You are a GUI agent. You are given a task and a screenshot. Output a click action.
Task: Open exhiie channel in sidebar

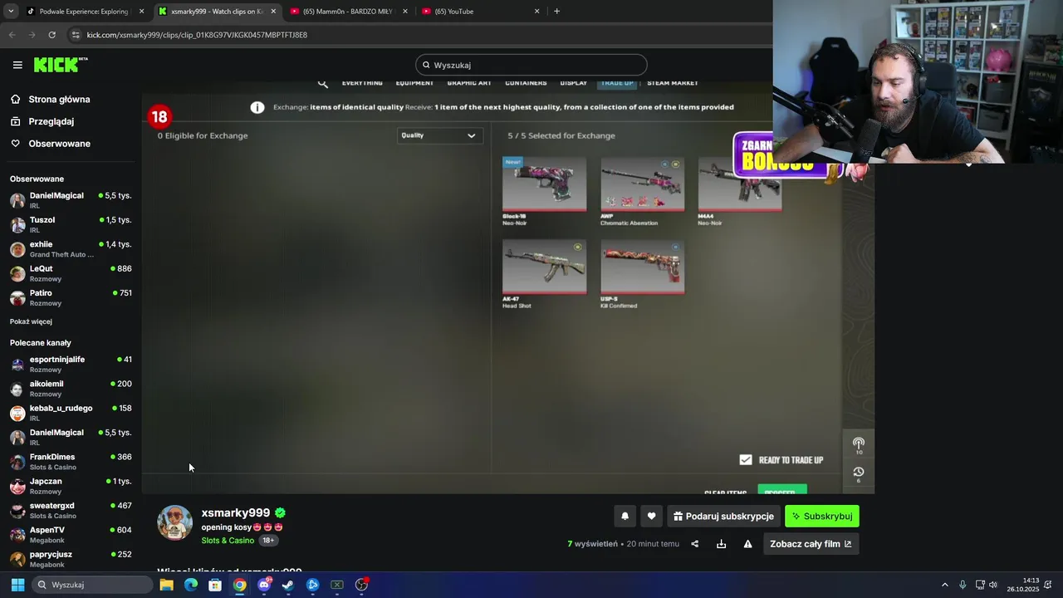point(71,249)
